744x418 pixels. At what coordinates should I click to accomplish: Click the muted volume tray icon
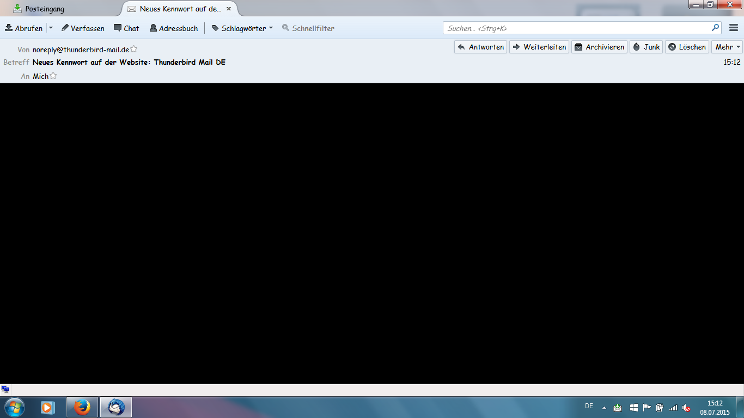[687, 407]
